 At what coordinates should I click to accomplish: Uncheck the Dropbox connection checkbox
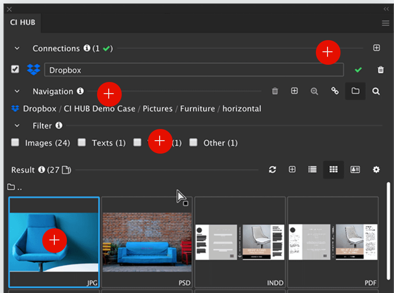point(15,69)
